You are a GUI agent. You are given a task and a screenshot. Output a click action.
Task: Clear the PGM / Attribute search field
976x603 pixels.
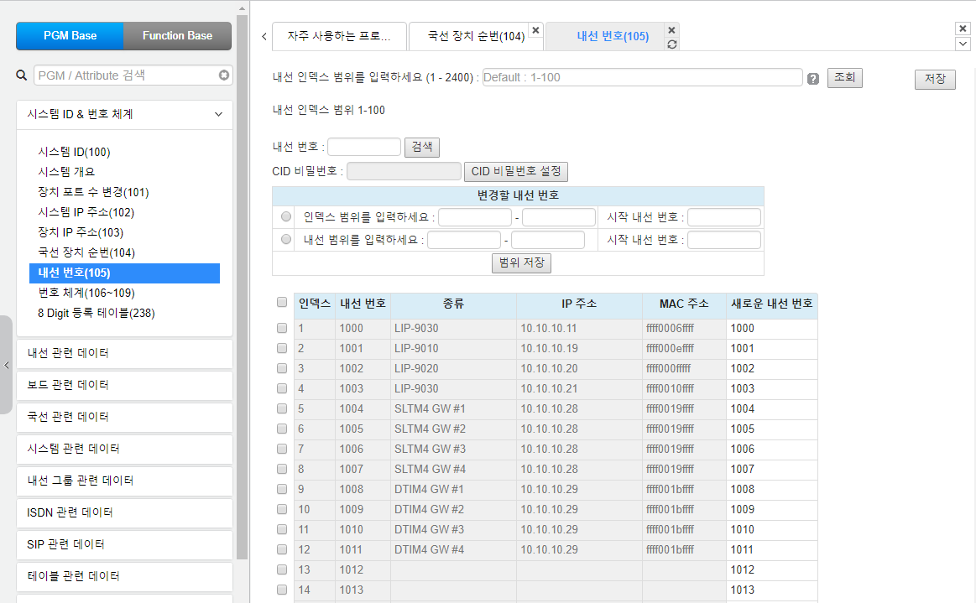click(224, 75)
